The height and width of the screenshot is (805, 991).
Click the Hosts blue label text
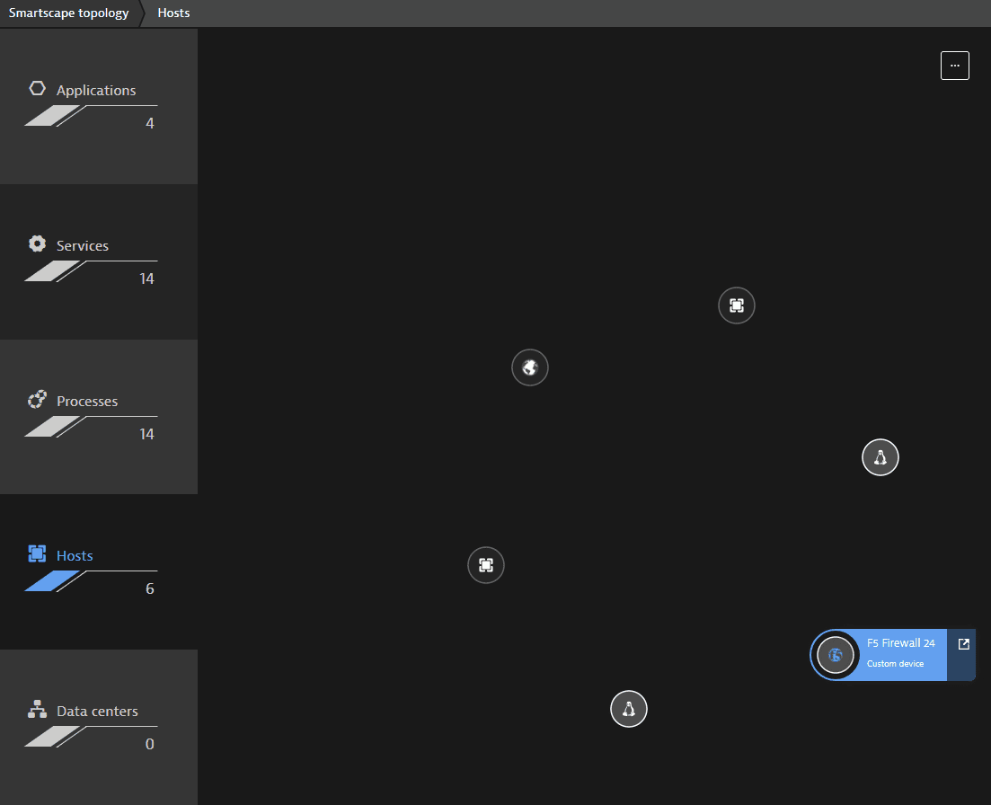click(x=75, y=554)
